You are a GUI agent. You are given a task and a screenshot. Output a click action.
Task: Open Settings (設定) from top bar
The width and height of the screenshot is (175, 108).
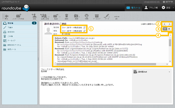166,8
